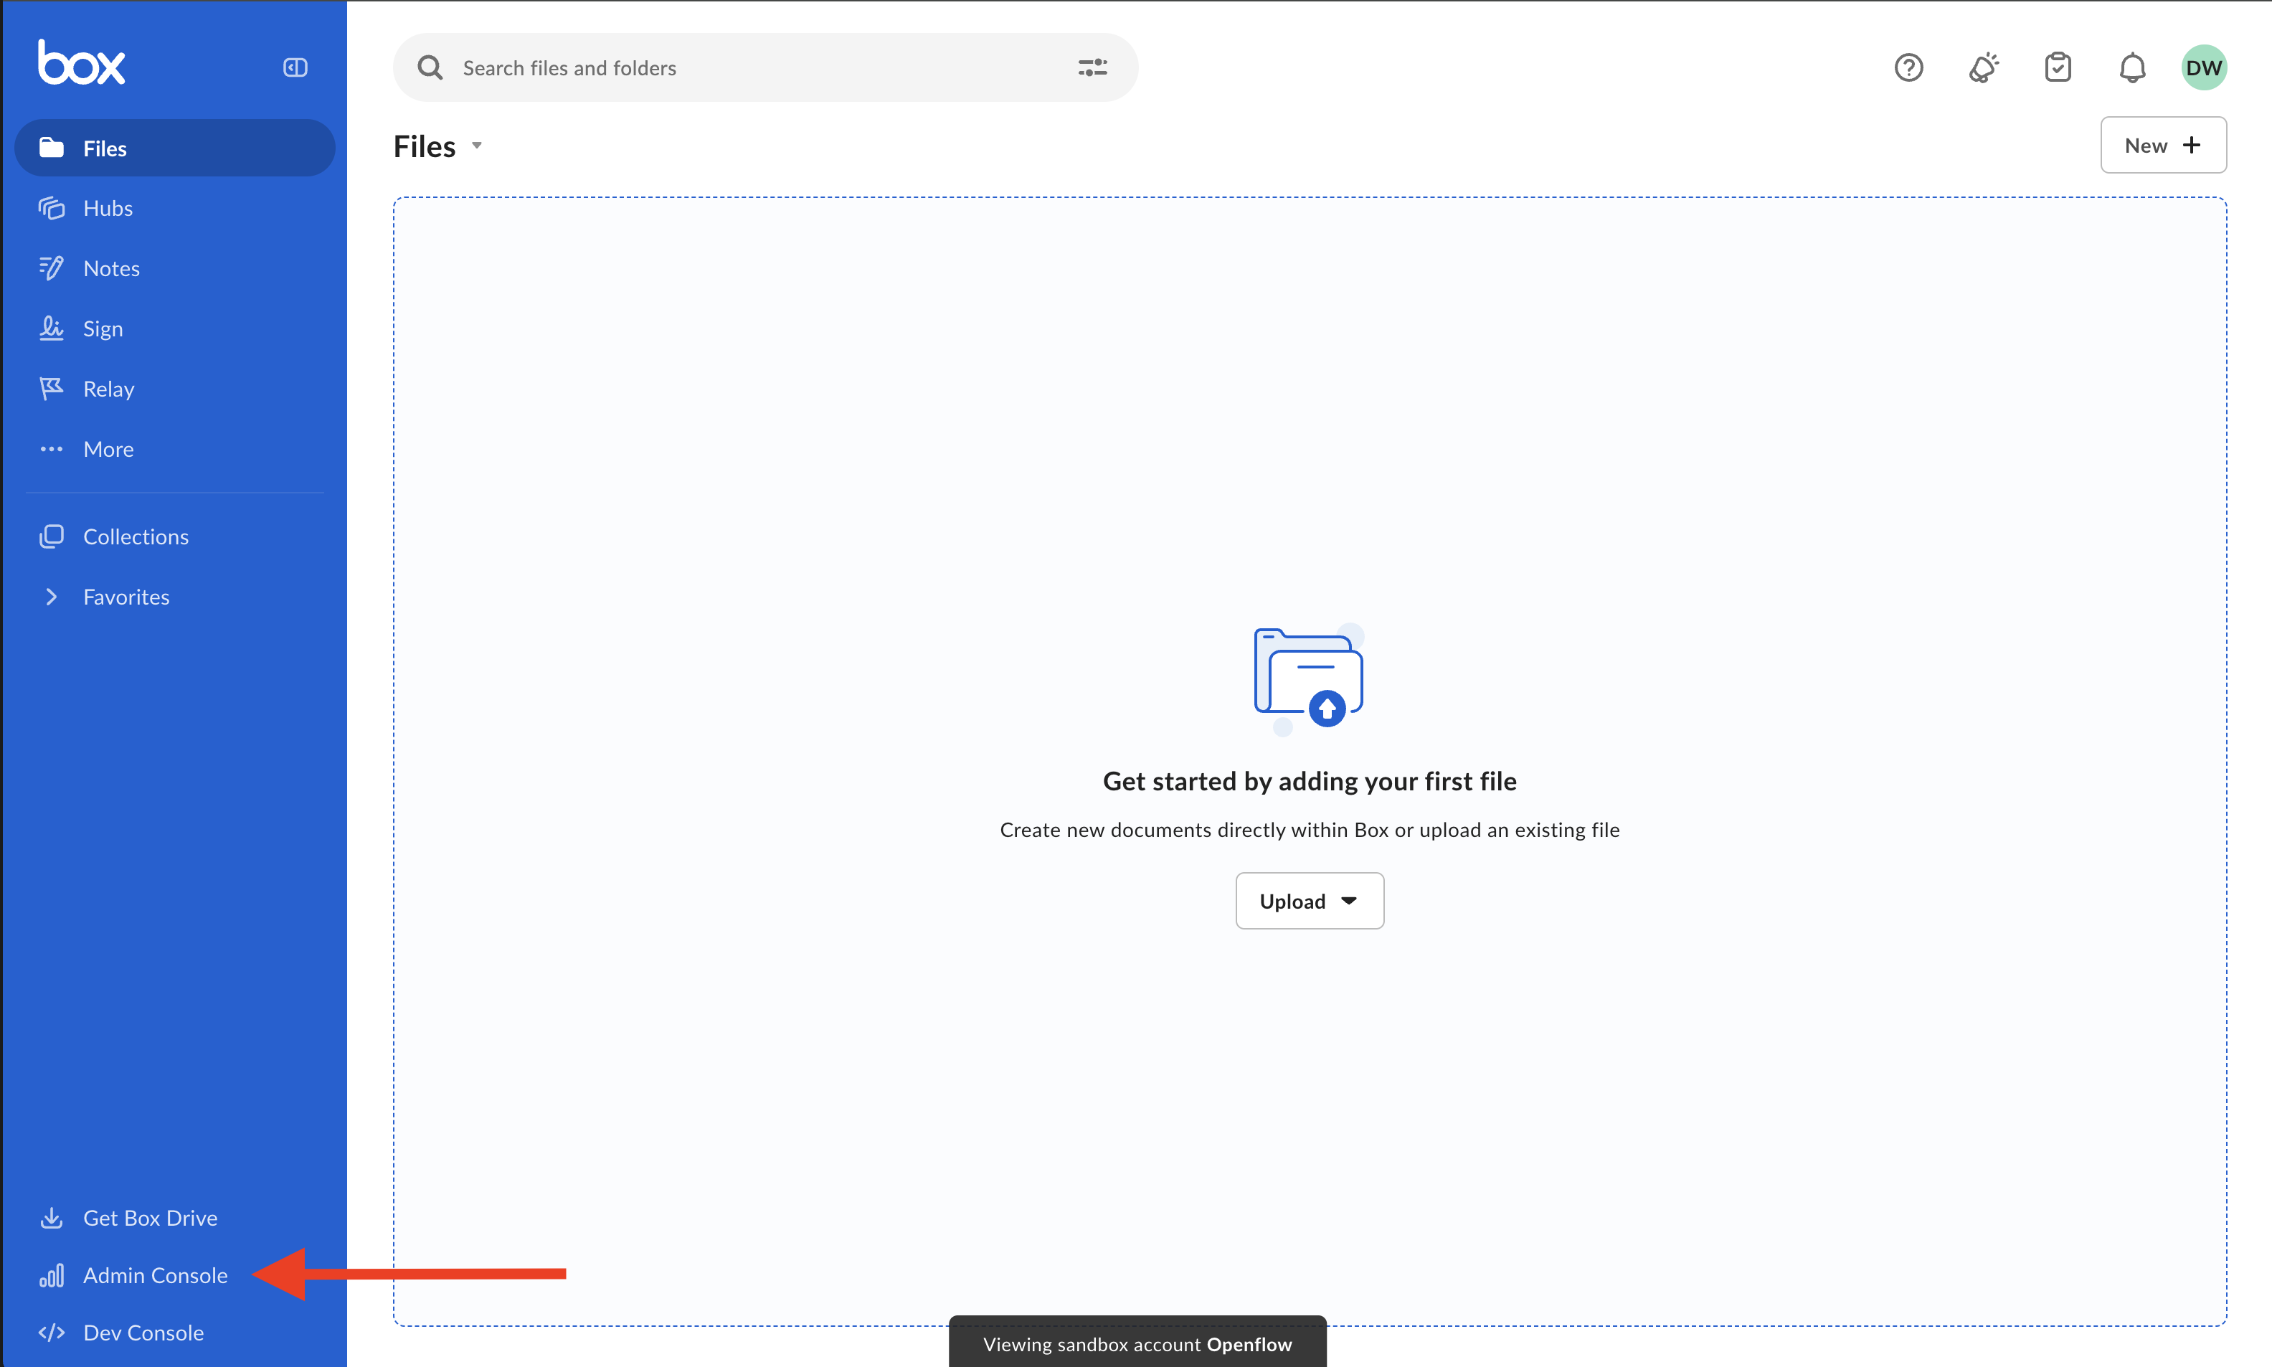
Task: Expand the More menu in sidebar
Action: 108,450
